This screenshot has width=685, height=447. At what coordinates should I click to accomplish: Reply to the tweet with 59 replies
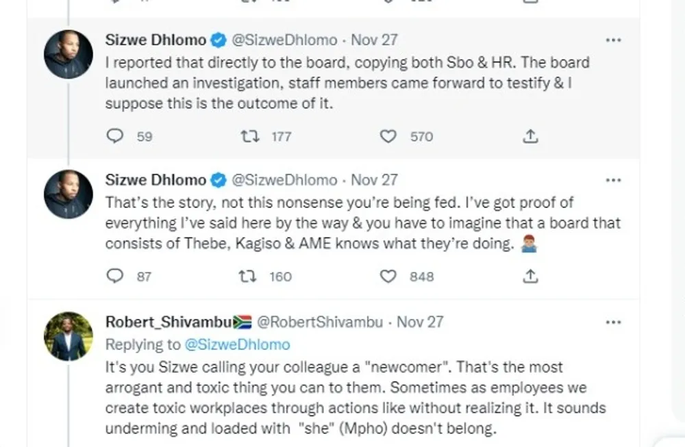coord(115,136)
